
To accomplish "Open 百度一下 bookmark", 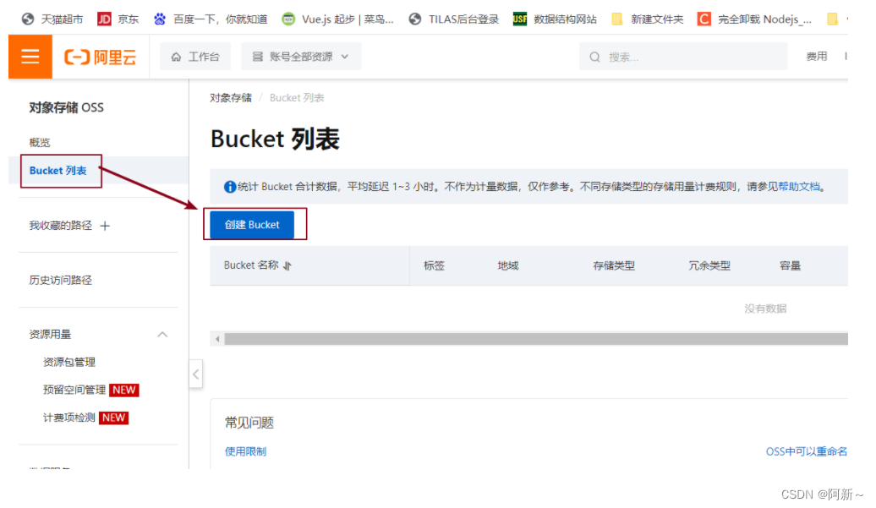I will (x=211, y=19).
